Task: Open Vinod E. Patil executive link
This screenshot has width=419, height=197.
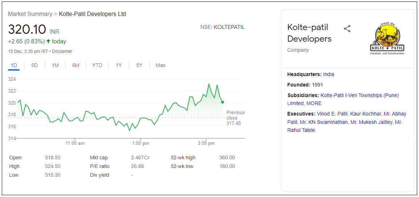Action: coord(332,114)
